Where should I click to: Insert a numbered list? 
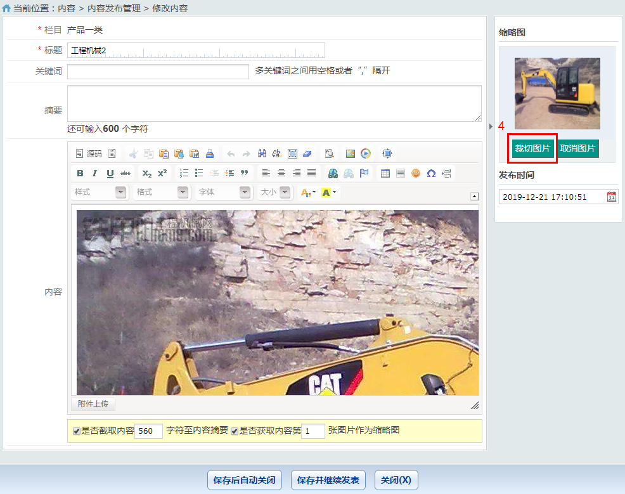(184, 173)
